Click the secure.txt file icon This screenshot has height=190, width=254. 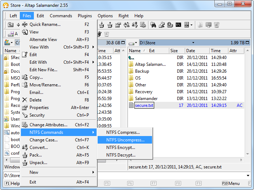(131, 105)
